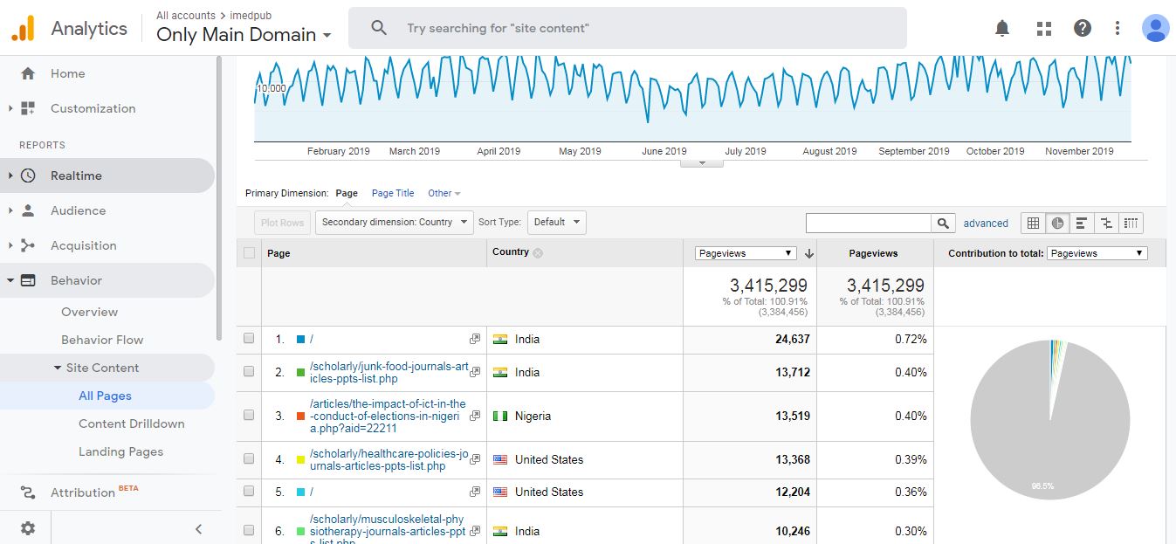
Task: Switch to the data table view icon
Action: pos(1033,223)
